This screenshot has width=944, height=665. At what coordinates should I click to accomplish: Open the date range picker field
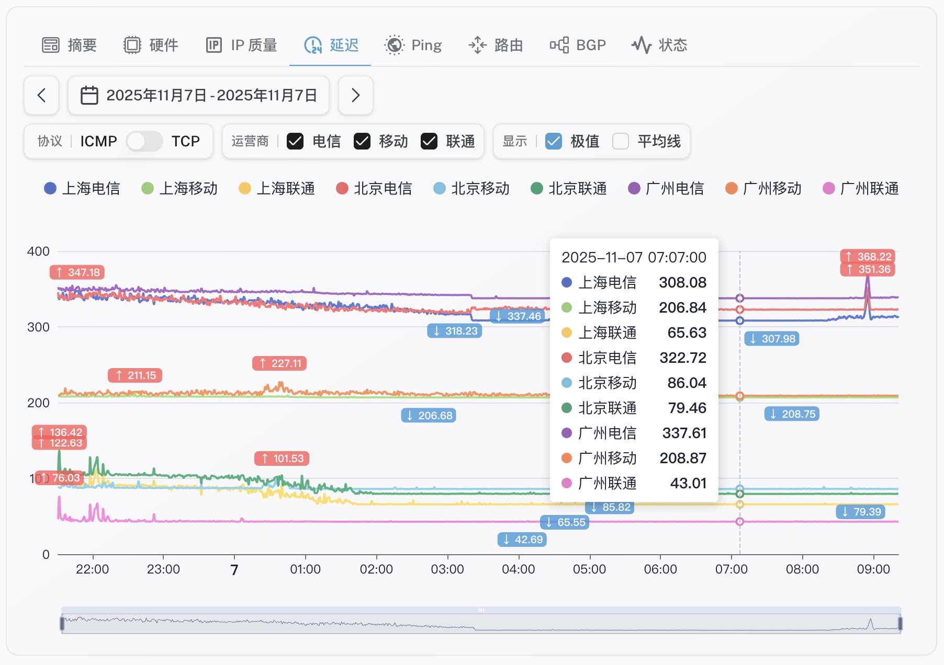coord(199,95)
